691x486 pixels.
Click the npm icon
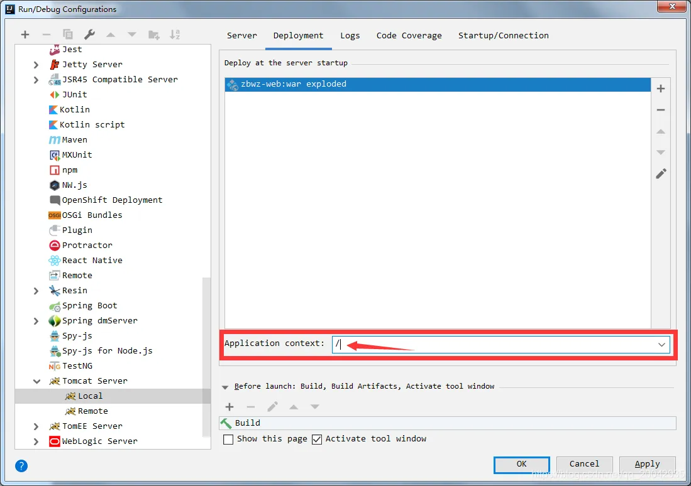[x=54, y=170]
